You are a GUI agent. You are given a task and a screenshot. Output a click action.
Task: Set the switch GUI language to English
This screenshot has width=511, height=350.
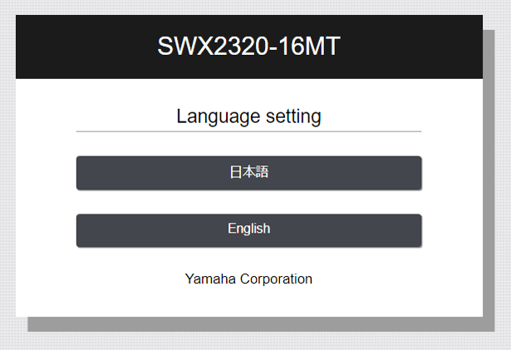point(248,229)
